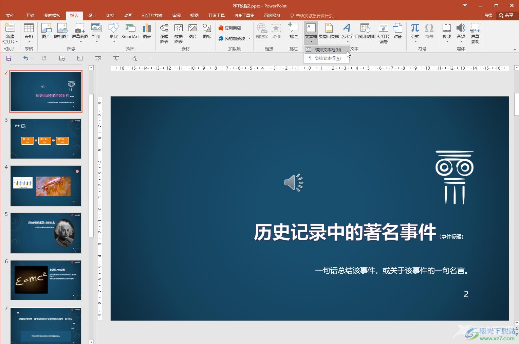Click the 共享 share button

pyautogui.click(x=506, y=15)
